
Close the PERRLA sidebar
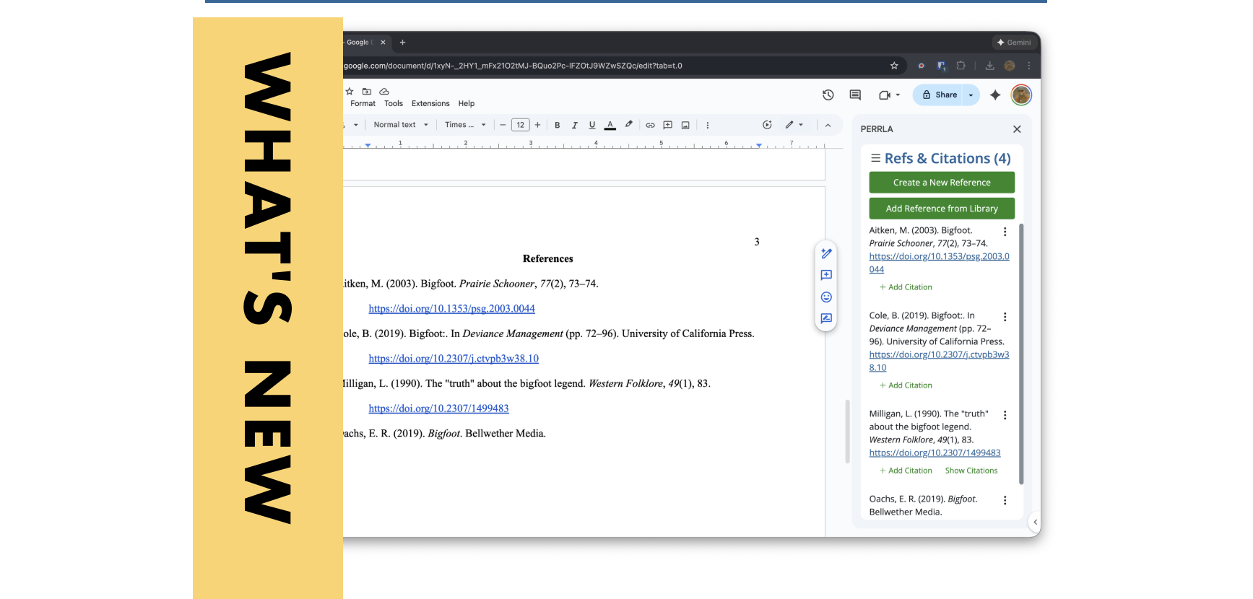point(1017,129)
